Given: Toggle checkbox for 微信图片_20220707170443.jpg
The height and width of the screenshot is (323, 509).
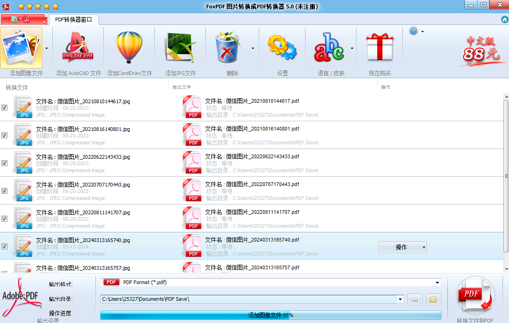Looking at the screenshot, I should tap(5, 191).
